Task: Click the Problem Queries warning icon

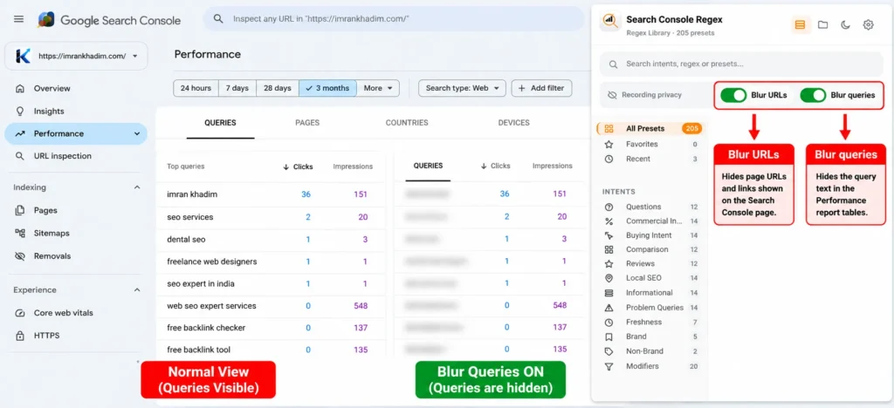Action: (x=609, y=308)
